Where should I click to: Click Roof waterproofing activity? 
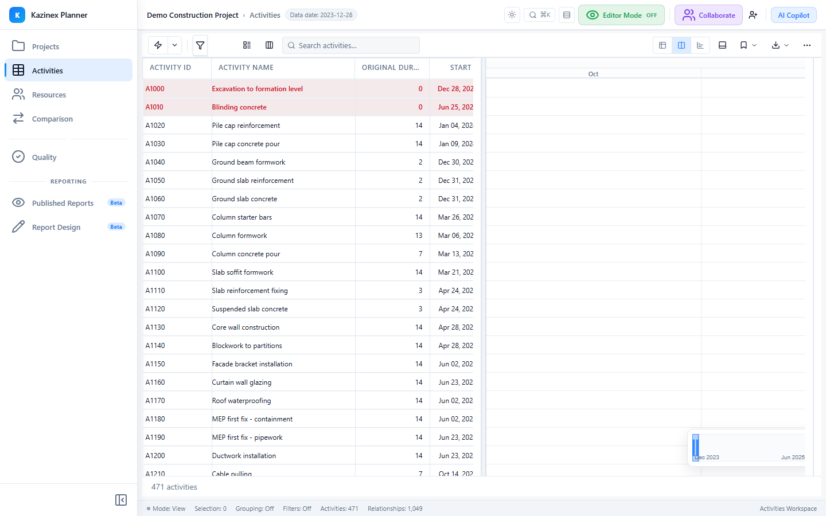[241, 401]
